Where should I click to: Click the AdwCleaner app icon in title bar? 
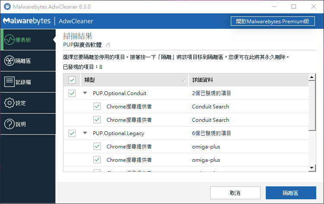(7, 6)
